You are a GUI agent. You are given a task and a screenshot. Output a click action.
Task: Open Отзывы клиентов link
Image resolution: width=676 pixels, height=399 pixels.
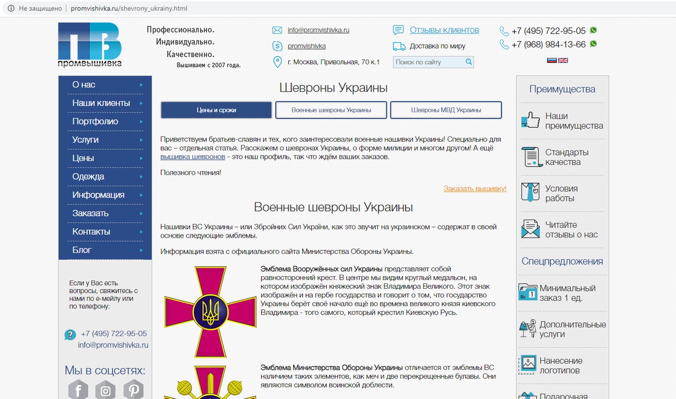pyautogui.click(x=444, y=30)
